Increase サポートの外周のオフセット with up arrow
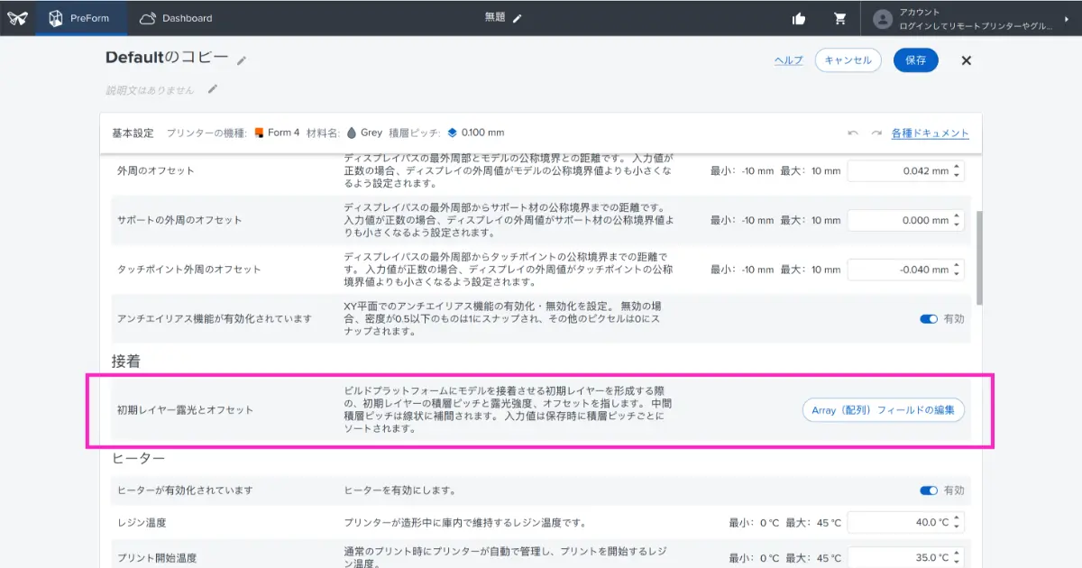The height and width of the screenshot is (568, 1082). pos(958,215)
